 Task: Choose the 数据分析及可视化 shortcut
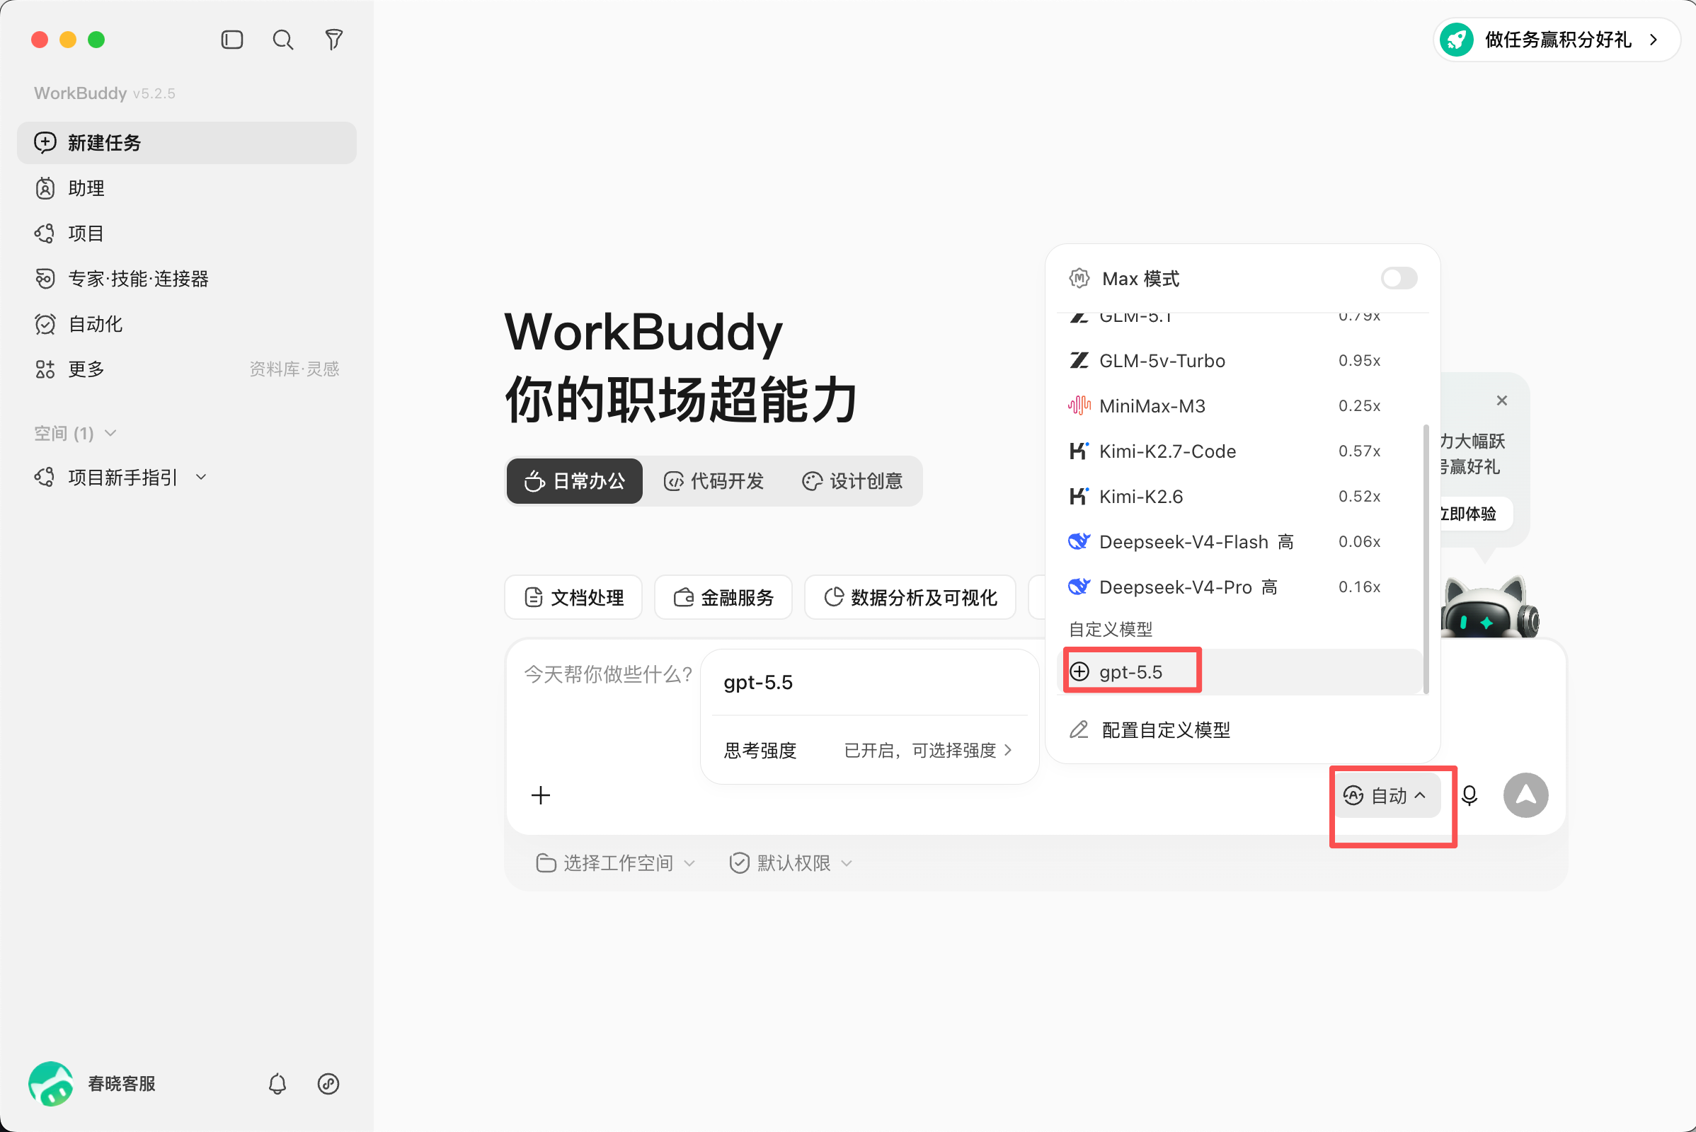(x=910, y=597)
